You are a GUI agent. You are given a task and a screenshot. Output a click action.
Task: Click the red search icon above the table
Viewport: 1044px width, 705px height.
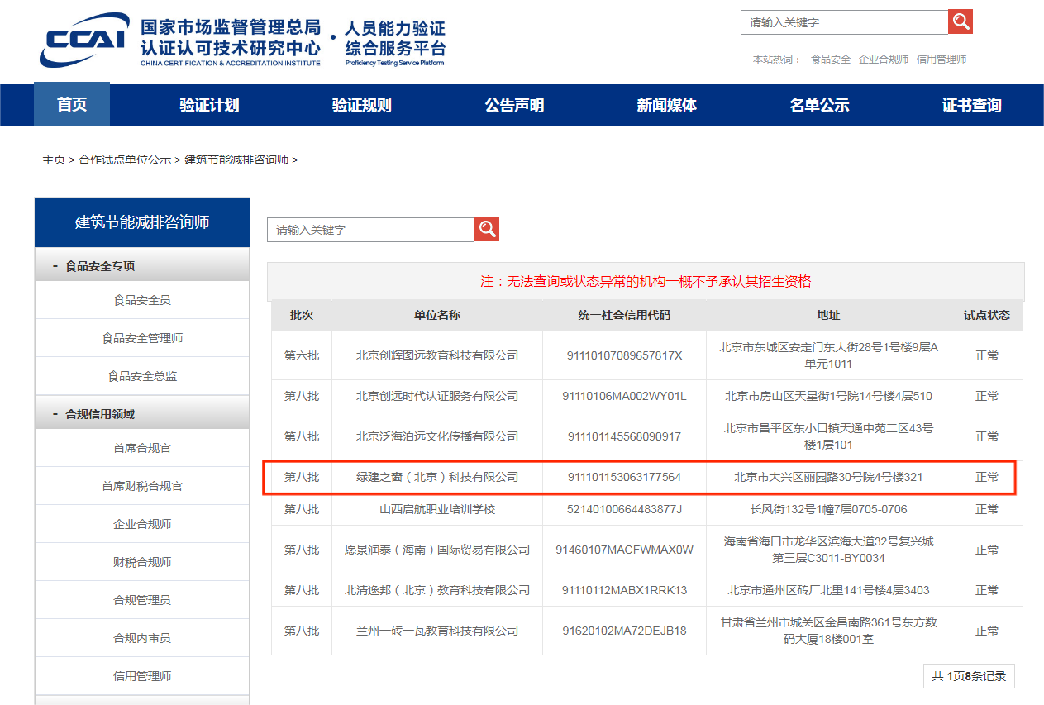coord(487,230)
